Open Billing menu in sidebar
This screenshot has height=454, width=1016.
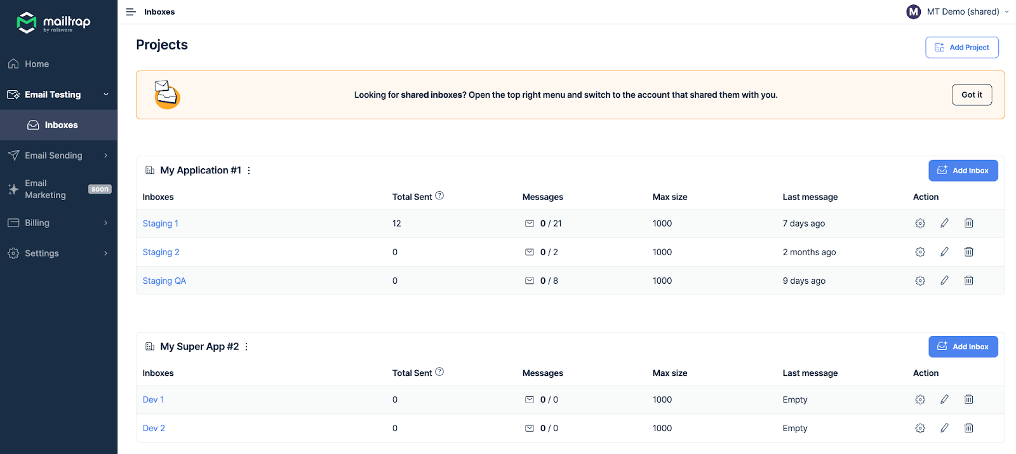point(58,223)
